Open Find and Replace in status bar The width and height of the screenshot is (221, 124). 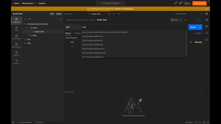pos(24,122)
